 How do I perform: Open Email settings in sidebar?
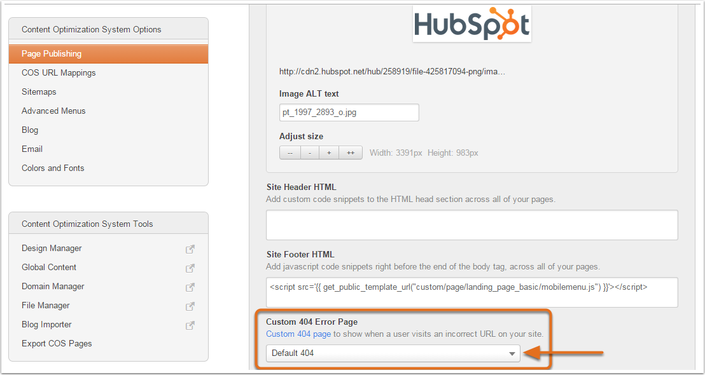pyautogui.click(x=32, y=149)
